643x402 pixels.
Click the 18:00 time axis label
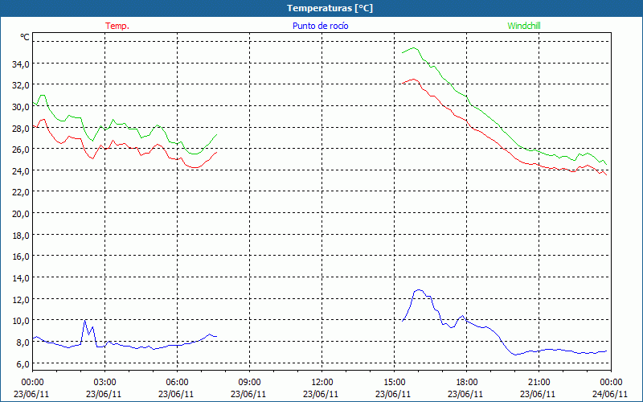[467, 383]
